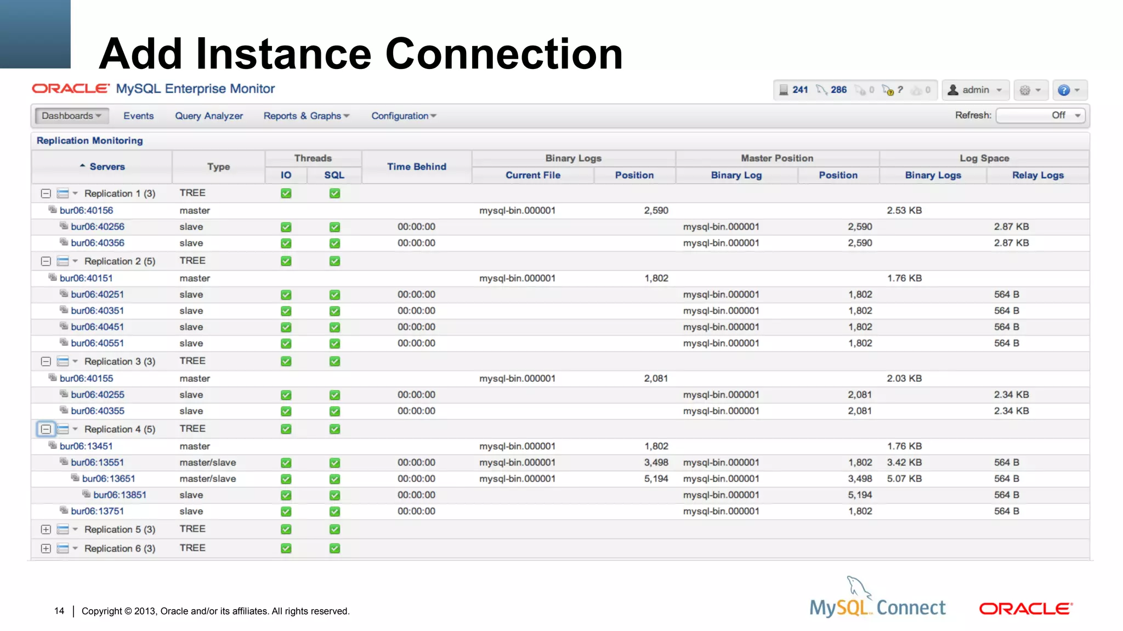Image resolution: width=1123 pixels, height=631 pixels.
Task: Open server link bur06:40156
Action: coord(87,210)
